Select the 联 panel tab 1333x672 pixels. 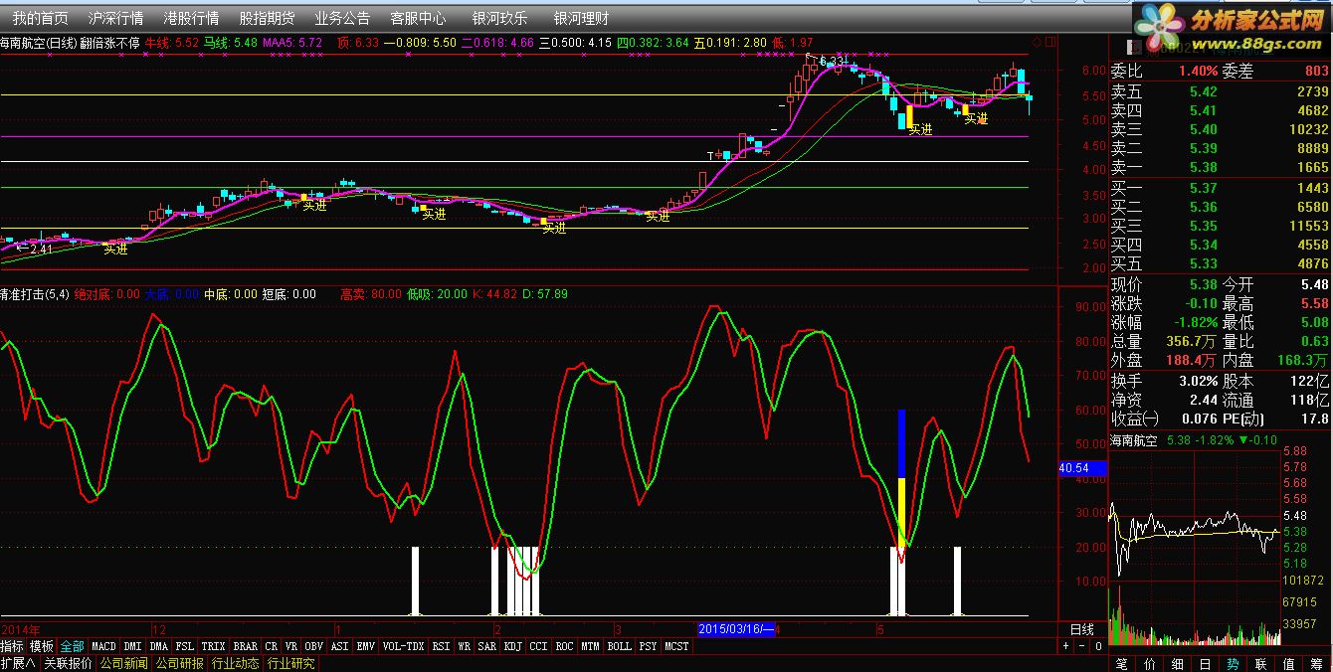tap(1261, 663)
